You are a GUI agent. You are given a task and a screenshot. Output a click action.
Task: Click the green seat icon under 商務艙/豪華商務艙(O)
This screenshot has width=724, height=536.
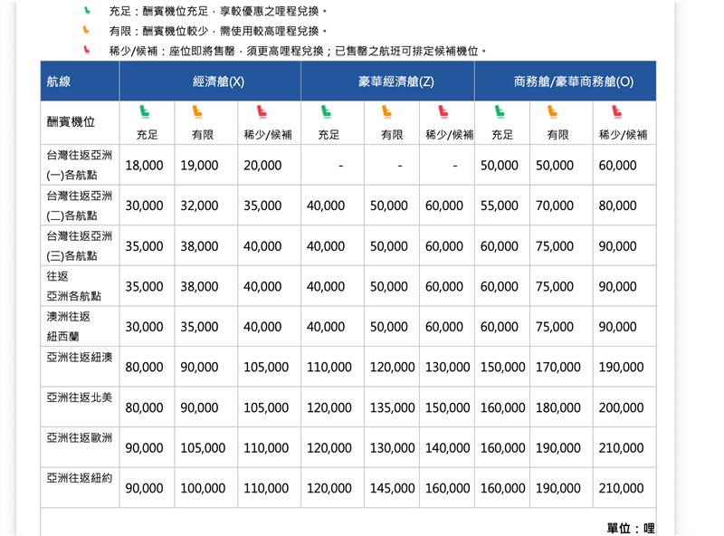tap(500, 111)
